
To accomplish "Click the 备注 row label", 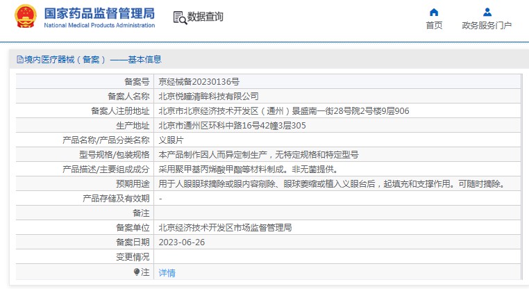I will pos(141,213).
